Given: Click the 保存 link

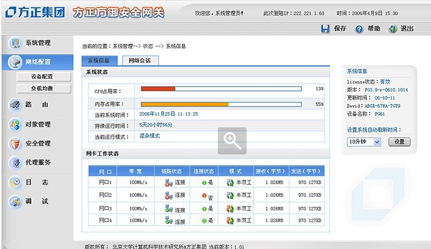Looking at the screenshot, I should 340,29.
